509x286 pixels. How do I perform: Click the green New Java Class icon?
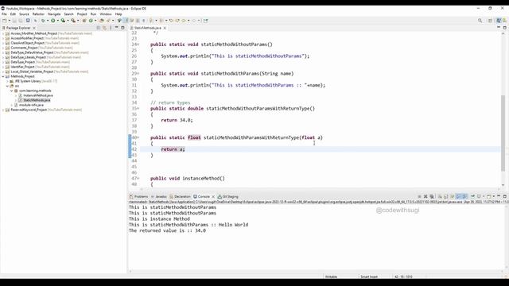click(91, 21)
